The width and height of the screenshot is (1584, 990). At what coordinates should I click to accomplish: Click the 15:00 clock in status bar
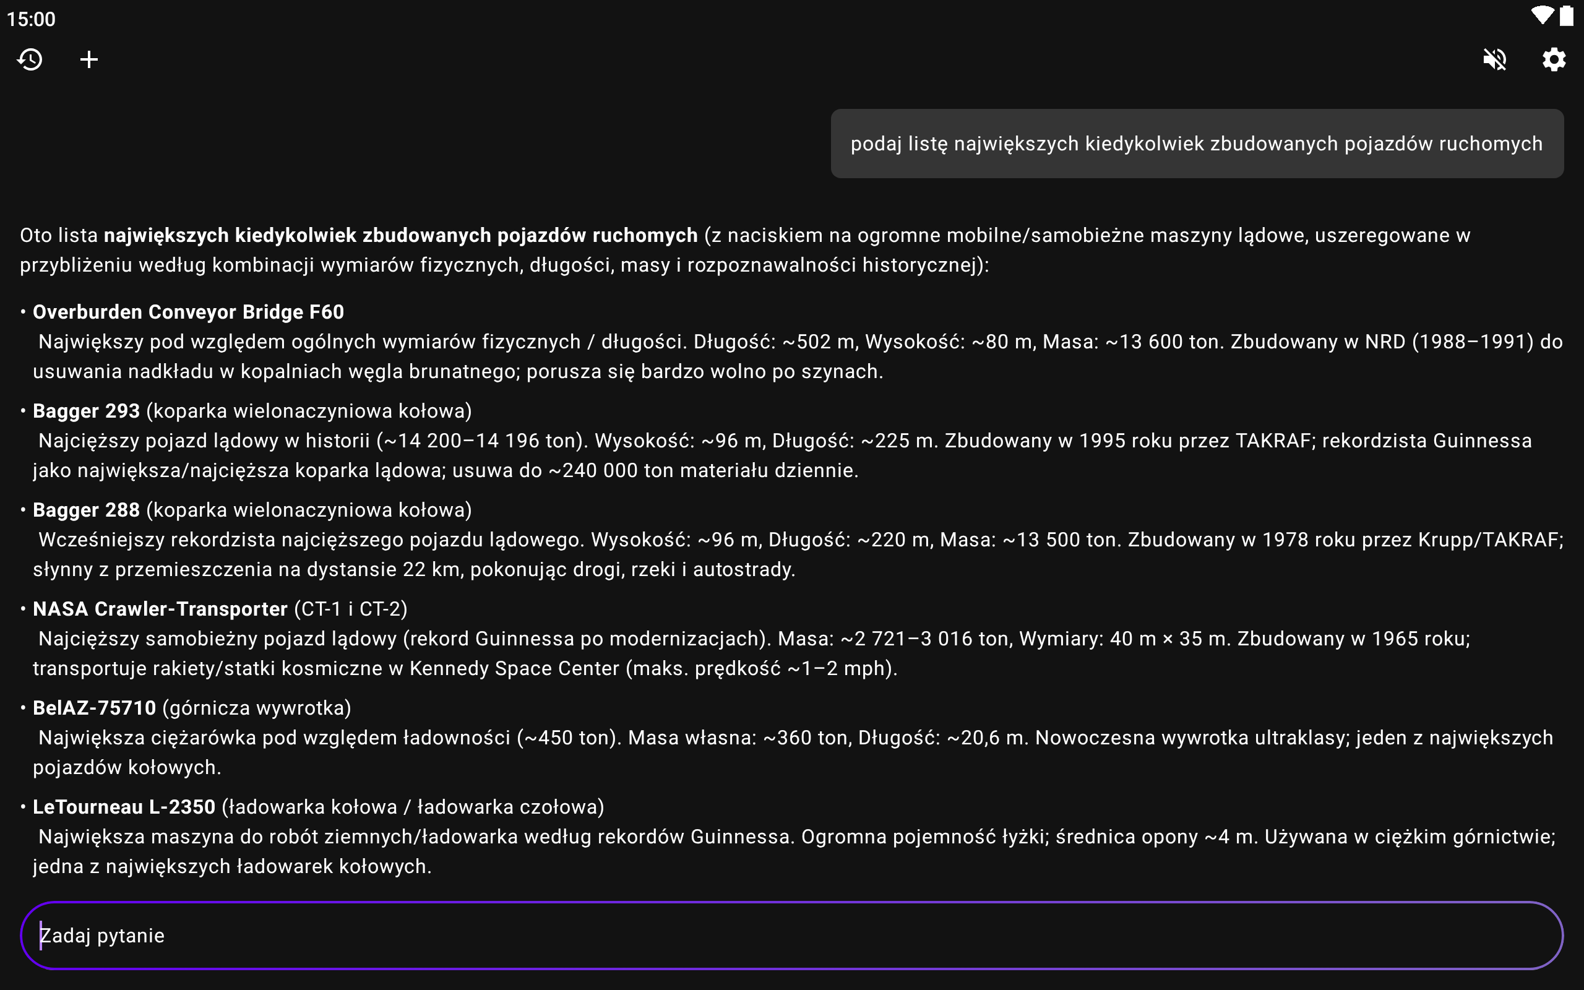31,19
